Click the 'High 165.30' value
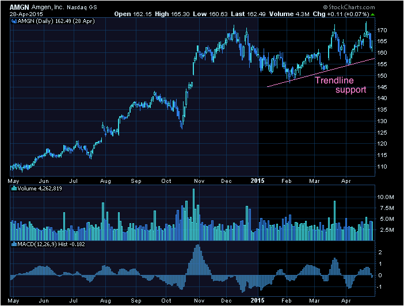404x306 pixels. [x=172, y=14]
